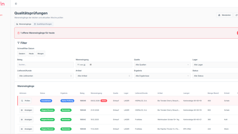238x134 pixels.
Task: Click Kartonsteige 60×40×21 cell
Action: tap(192, 119)
